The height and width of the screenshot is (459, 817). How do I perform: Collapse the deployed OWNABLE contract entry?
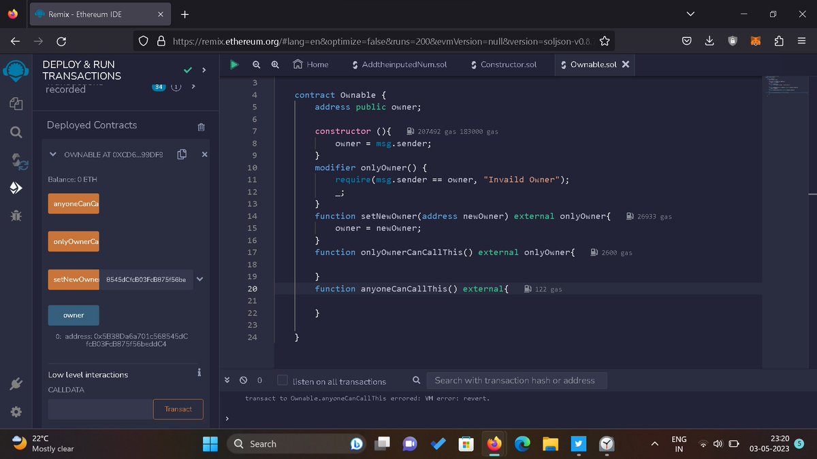coord(52,154)
